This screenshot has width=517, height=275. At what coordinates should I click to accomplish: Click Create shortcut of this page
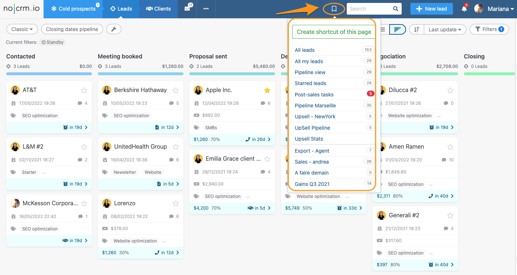point(333,32)
